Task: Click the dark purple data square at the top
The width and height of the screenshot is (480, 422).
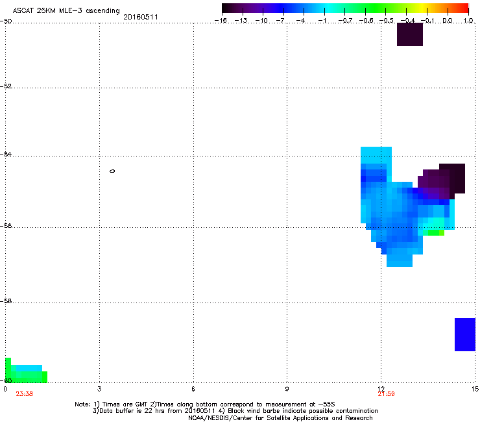Action: 410,34
